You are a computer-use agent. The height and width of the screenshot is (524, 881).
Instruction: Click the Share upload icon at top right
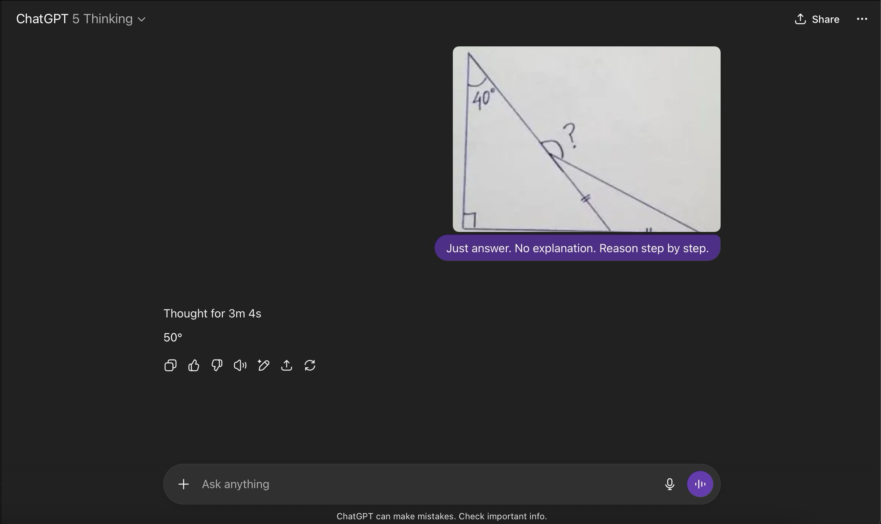pos(800,19)
